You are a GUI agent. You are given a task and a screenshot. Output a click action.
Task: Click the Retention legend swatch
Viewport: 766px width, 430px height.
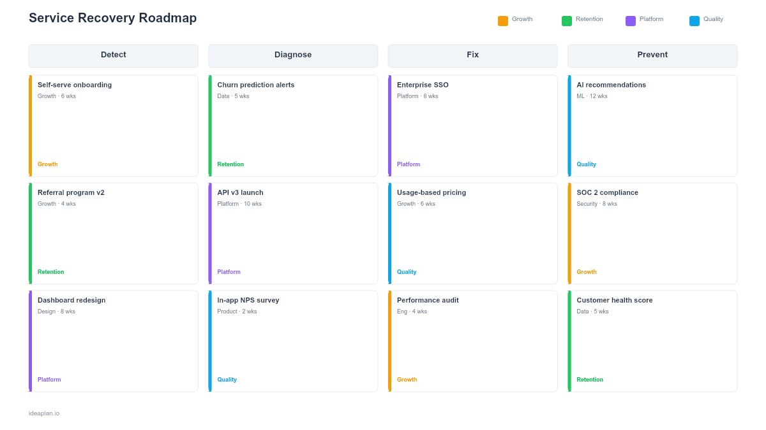click(566, 20)
